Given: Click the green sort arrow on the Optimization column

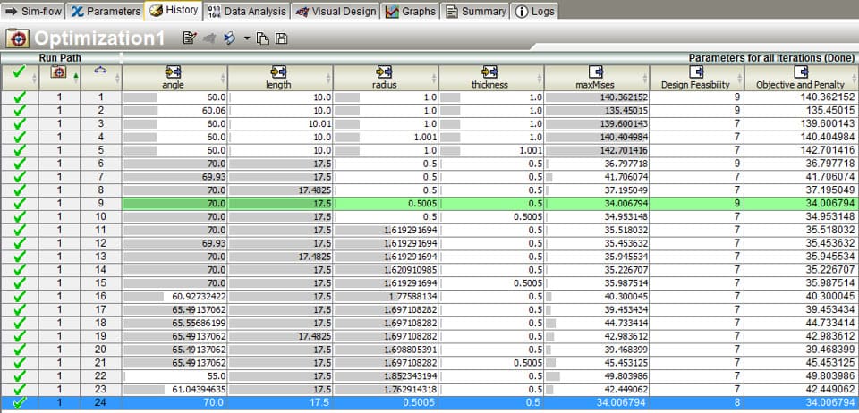Looking at the screenshot, I should click(x=75, y=76).
